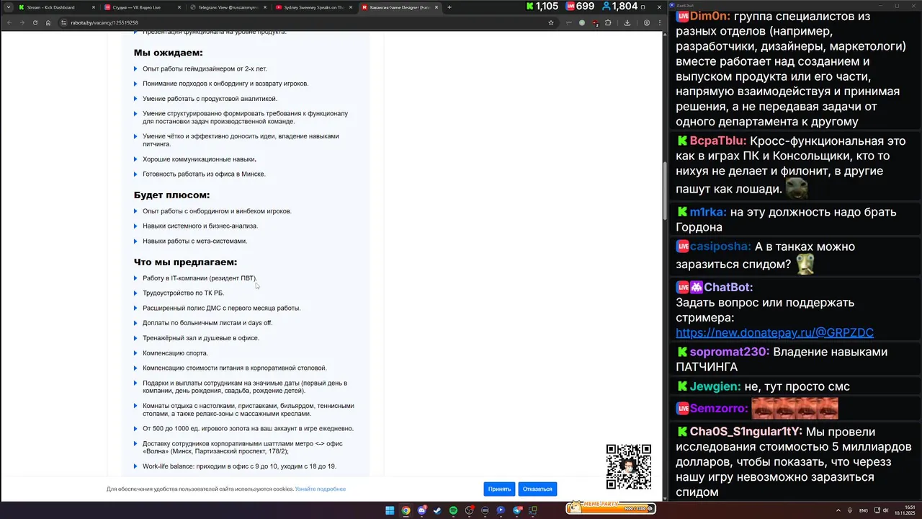Click the Компенсацию спорта line
This screenshot has height=519, width=922.
[x=175, y=352]
